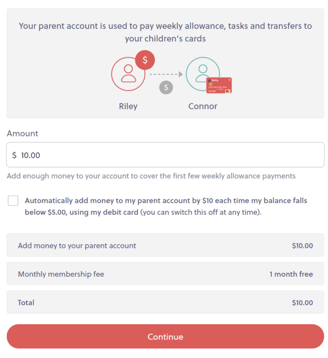Click the grey dollar coin icon
This screenshot has width=328, height=358.
(166, 87)
